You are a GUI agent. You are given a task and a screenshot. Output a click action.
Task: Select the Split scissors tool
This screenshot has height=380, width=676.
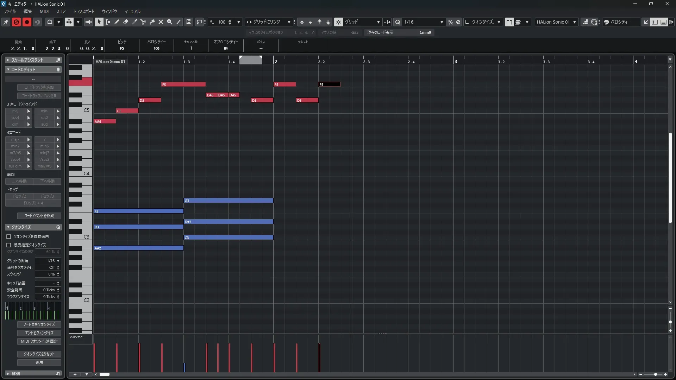(143, 22)
